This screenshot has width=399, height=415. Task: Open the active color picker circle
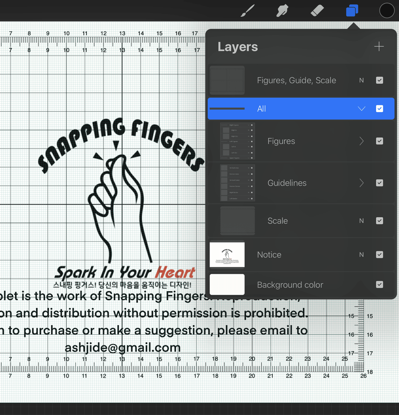[x=387, y=11]
